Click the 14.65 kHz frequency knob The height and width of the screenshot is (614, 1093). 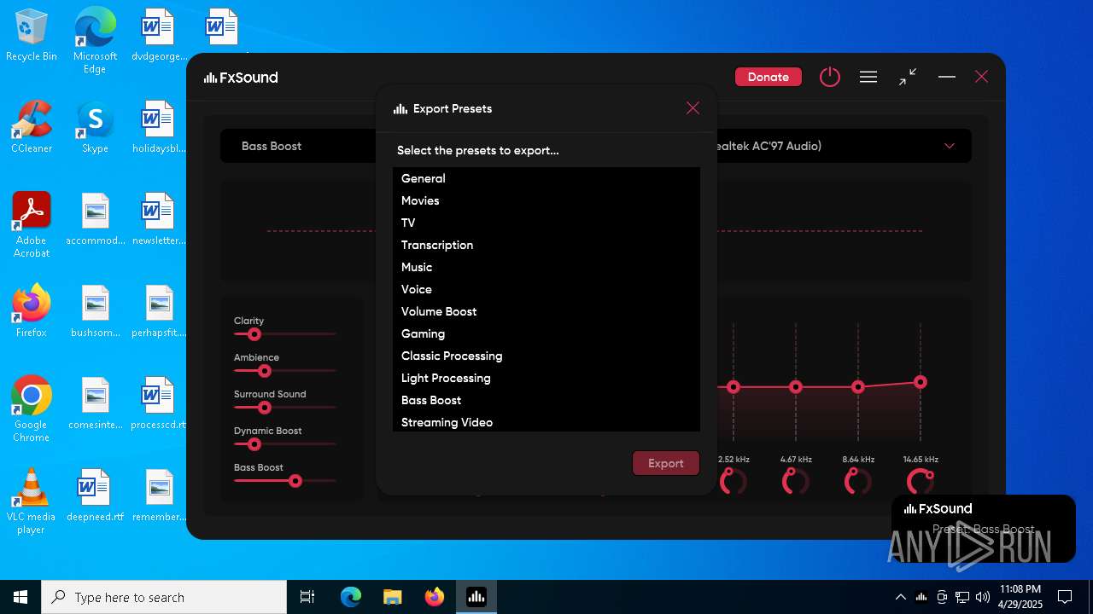(x=920, y=482)
